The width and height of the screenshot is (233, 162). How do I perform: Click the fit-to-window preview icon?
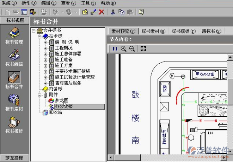point(143,49)
